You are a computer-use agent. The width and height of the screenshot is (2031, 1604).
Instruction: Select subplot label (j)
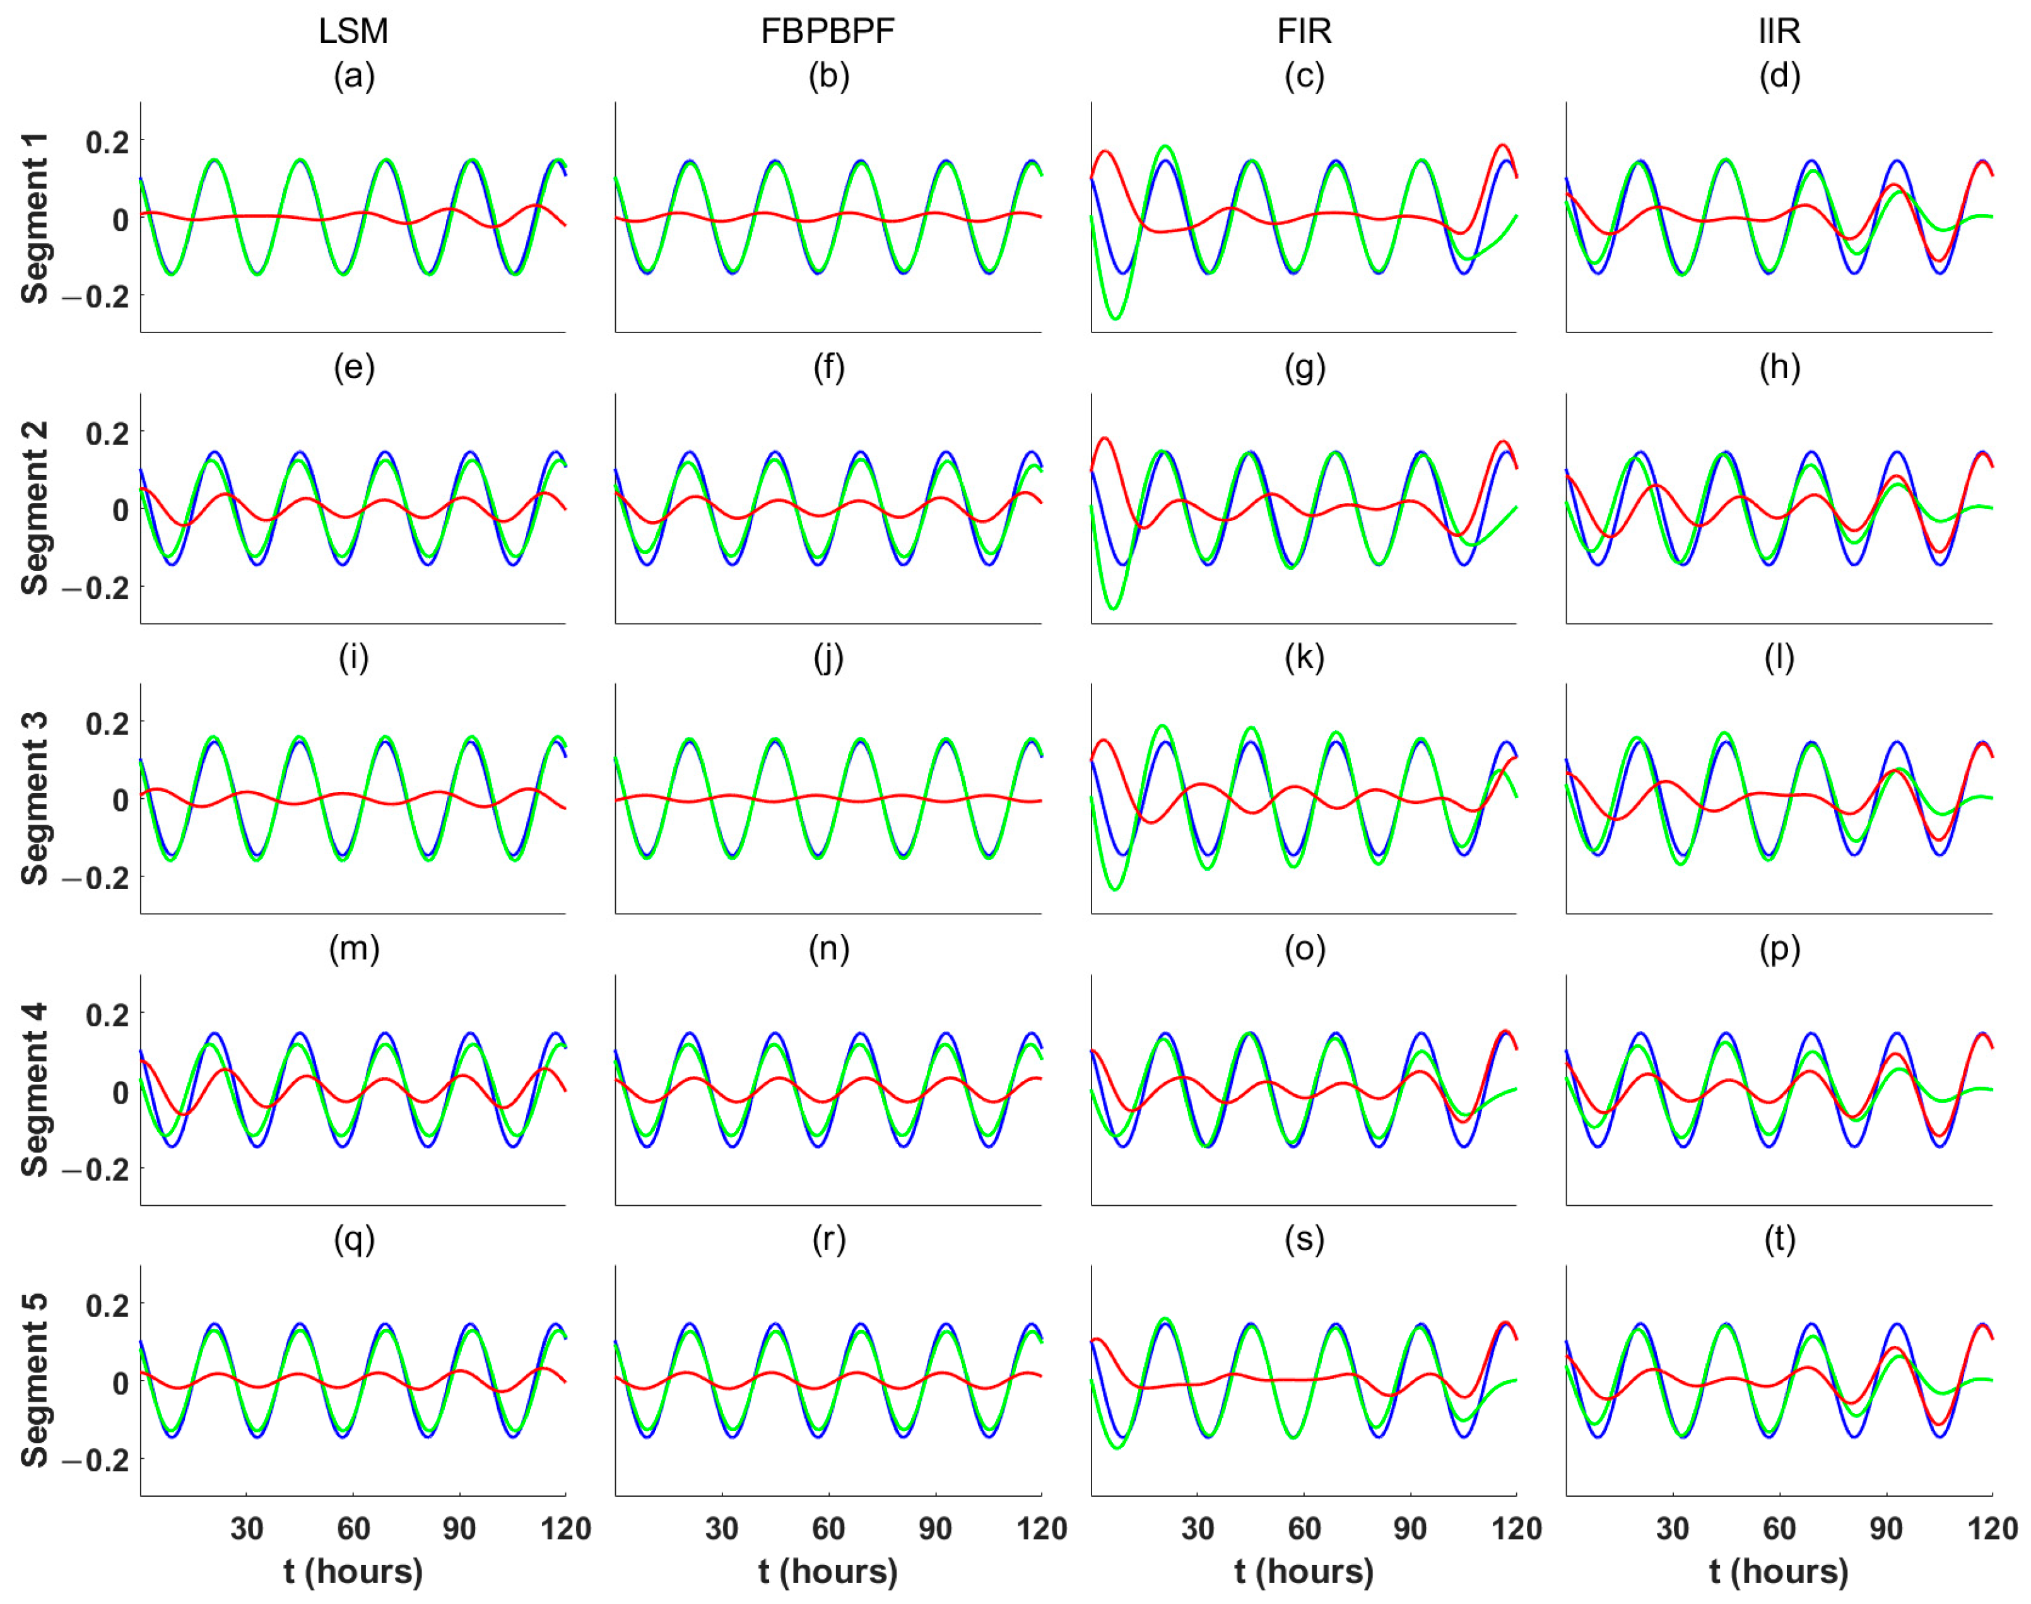coord(828,658)
